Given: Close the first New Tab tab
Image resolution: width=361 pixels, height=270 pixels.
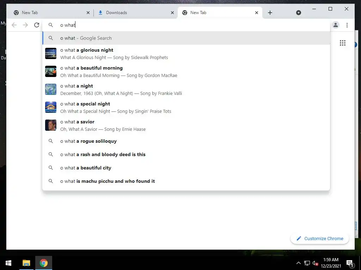Looking at the screenshot, I should point(88,13).
